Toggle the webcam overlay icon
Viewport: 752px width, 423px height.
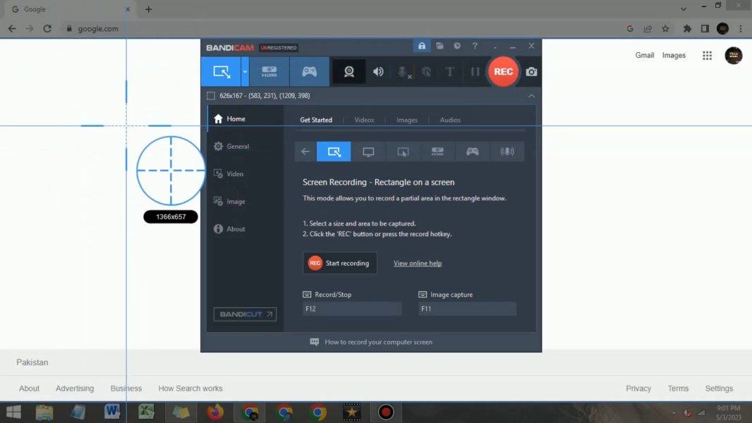tap(349, 72)
